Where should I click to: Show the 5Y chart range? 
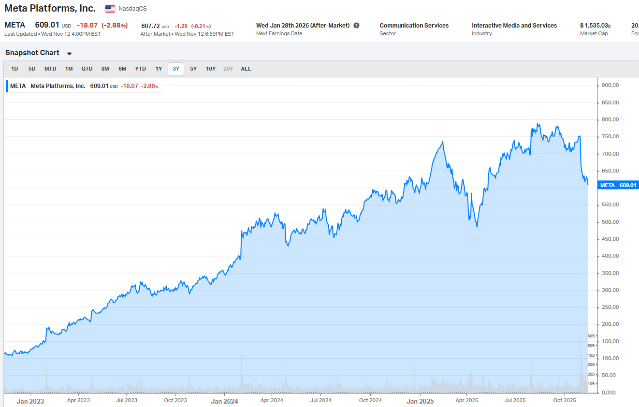pos(193,69)
